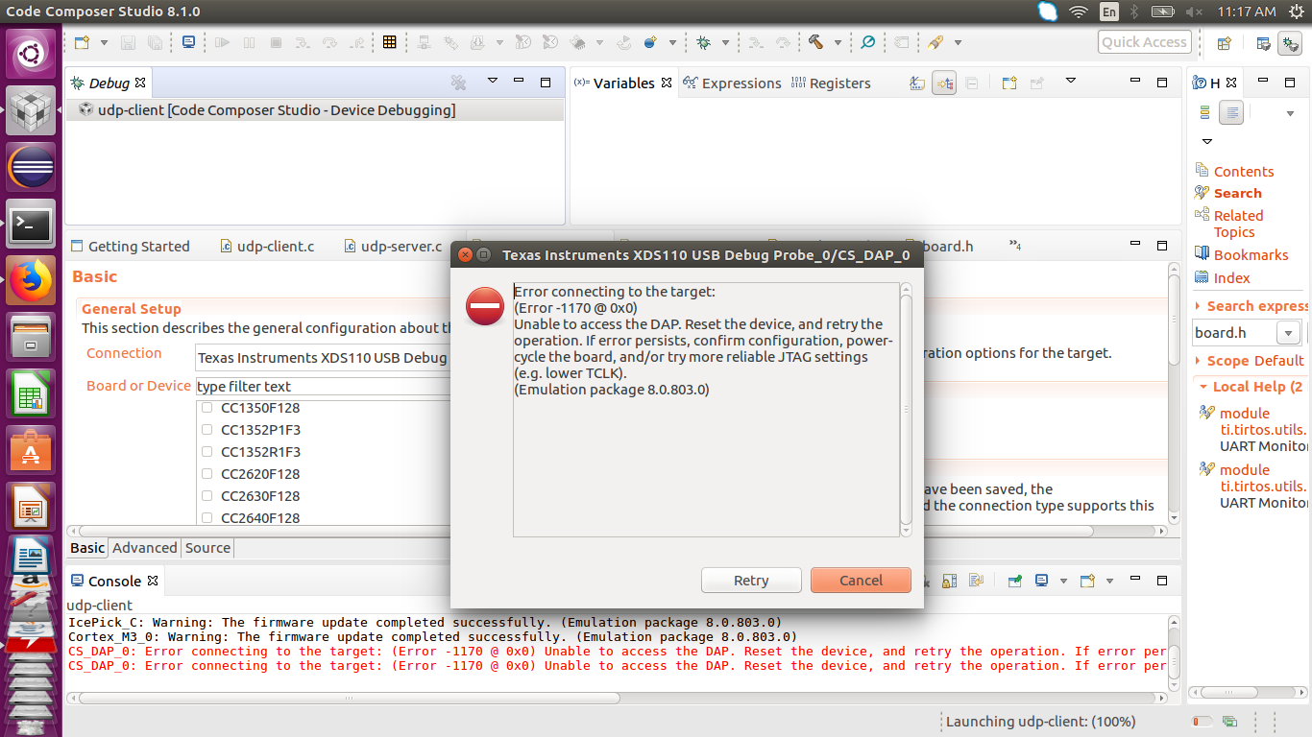The height and width of the screenshot is (737, 1312).
Task: Click the blue monitor toolbar icon
Action: pos(189,42)
